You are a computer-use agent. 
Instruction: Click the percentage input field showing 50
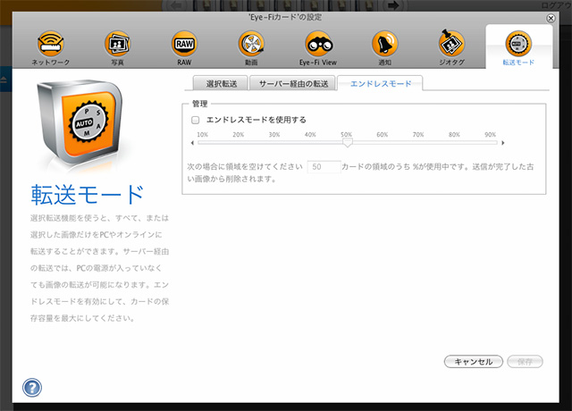[x=324, y=167]
